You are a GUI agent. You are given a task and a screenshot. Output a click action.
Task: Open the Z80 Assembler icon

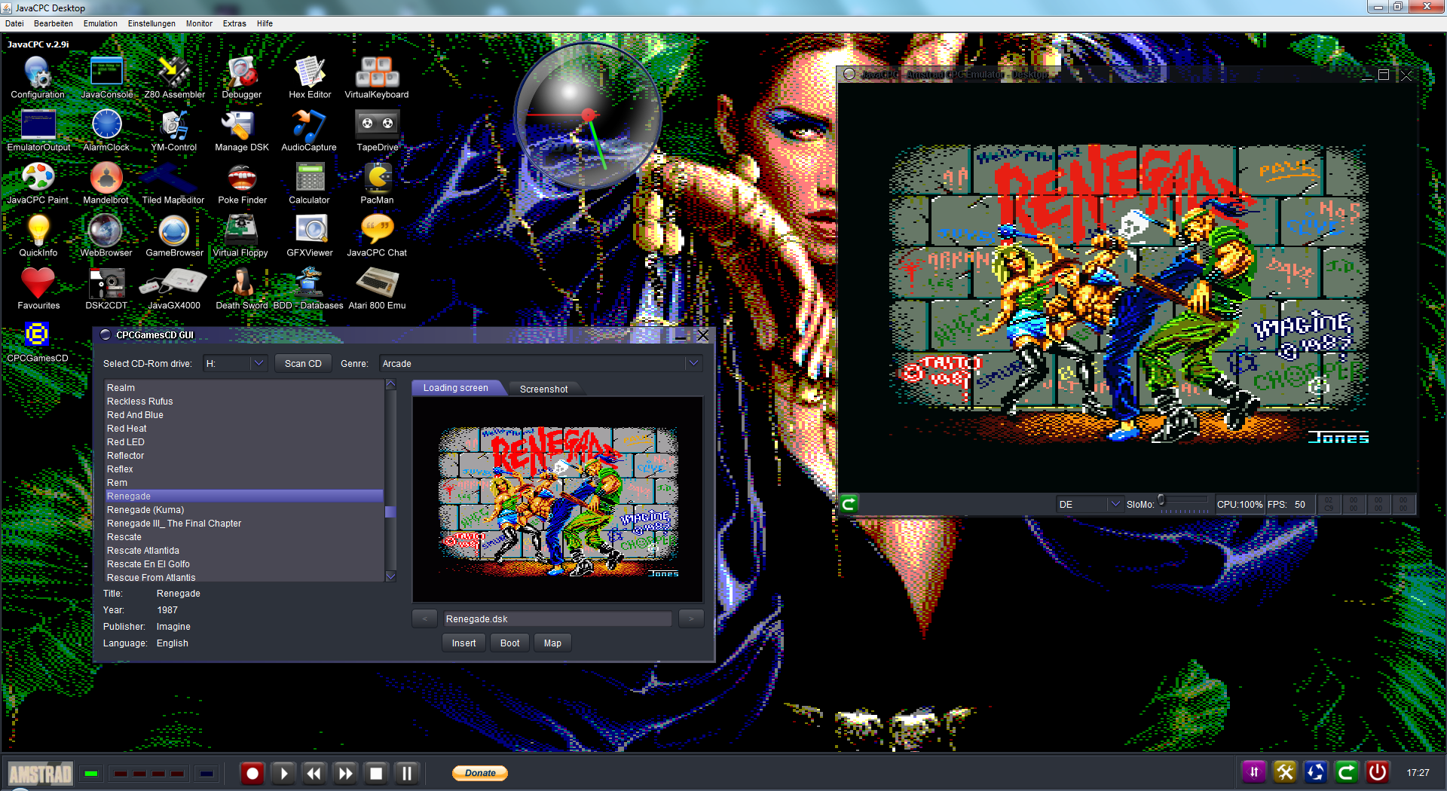(x=174, y=78)
